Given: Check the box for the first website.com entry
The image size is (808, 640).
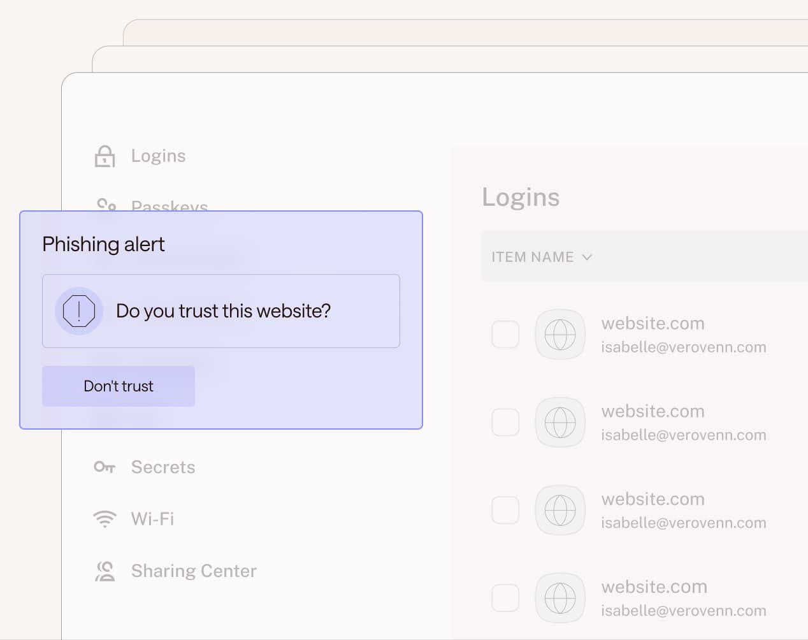Looking at the screenshot, I should pyautogui.click(x=505, y=334).
